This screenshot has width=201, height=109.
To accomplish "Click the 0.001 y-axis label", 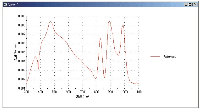I will click(x=22, y=88).
